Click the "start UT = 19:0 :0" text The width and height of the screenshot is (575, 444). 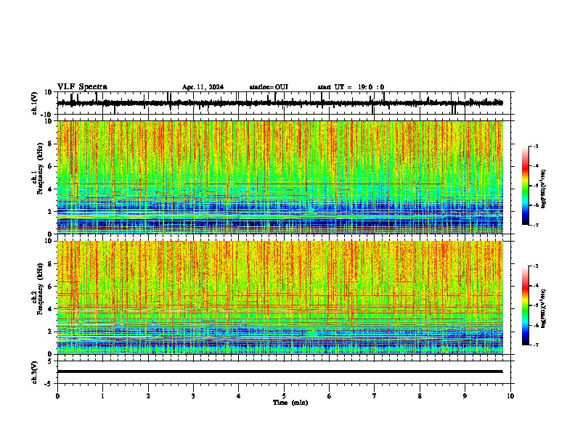tap(351, 87)
